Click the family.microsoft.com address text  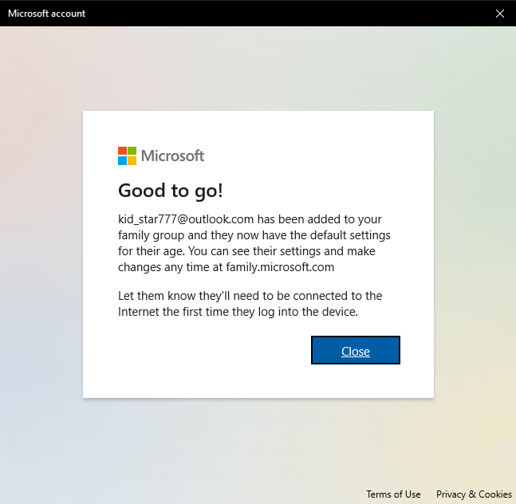280,267
